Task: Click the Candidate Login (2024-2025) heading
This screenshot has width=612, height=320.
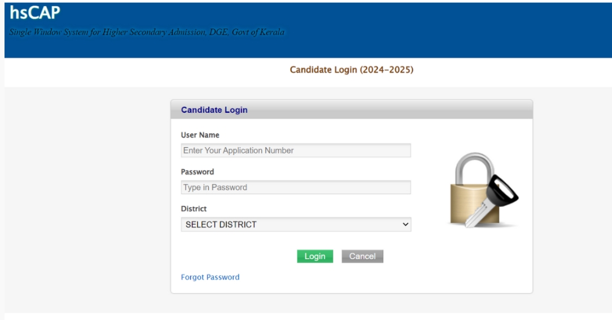Action: pyautogui.click(x=351, y=70)
